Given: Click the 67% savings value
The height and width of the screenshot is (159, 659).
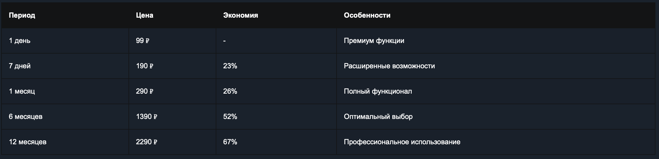Looking at the screenshot, I should click(230, 142).
